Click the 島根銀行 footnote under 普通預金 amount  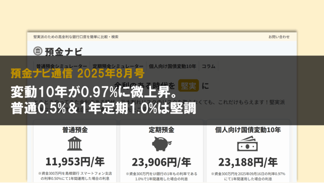point(75,176)
